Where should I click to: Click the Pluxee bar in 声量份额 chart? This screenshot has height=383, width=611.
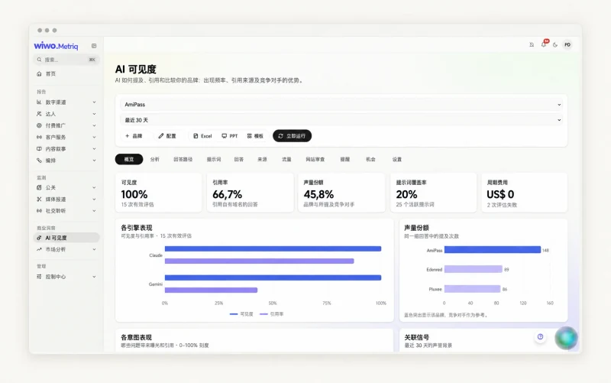click(472, 289)
